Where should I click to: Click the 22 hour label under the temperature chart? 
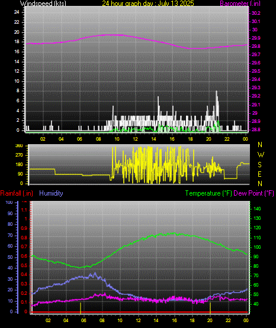tap(228, 320)
